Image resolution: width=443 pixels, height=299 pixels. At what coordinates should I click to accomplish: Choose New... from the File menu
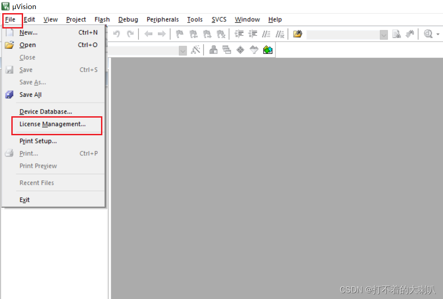coord(53,33)
